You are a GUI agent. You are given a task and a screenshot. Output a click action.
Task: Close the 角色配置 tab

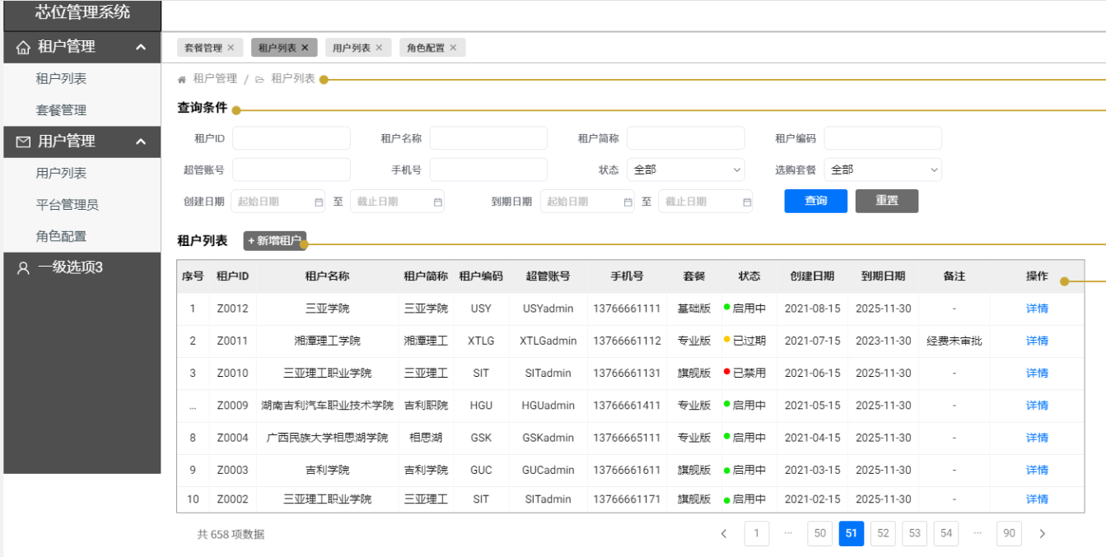[x=453, y=48]
